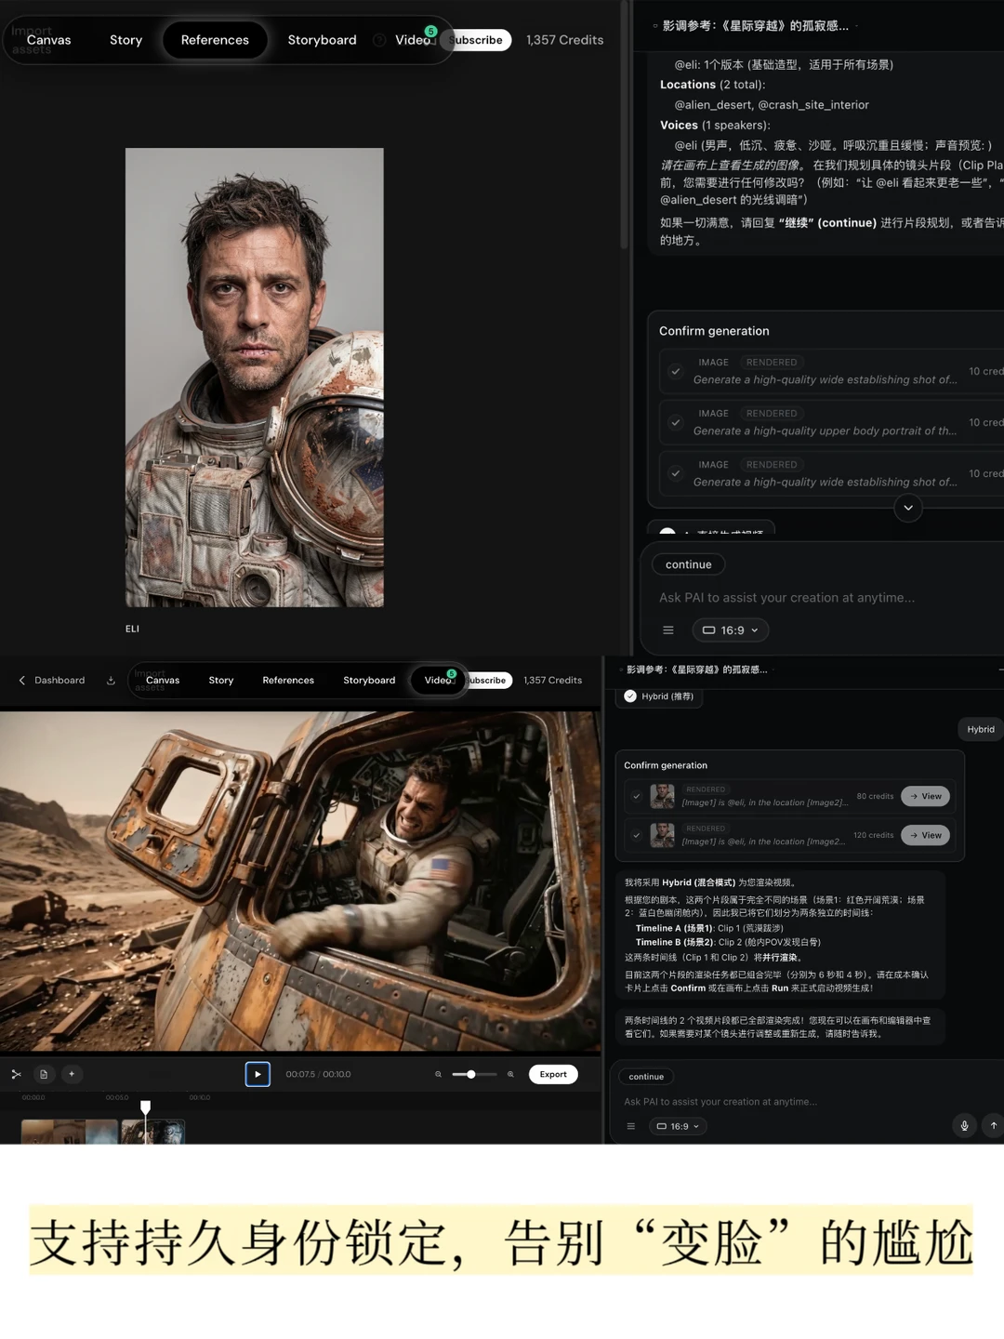The height and width of the screenshot is (1339, 1004).
Task: Switch to the Canvas tab in the References view
Action: tap(48, 40)
